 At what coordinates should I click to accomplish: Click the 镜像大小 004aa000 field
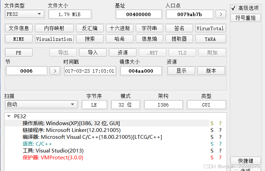141,71
